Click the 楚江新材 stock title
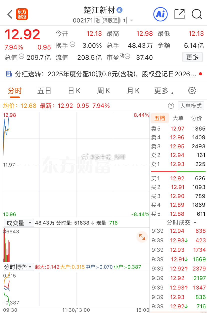The width and height of the screenshot is (207, 313). coord(99,10)
